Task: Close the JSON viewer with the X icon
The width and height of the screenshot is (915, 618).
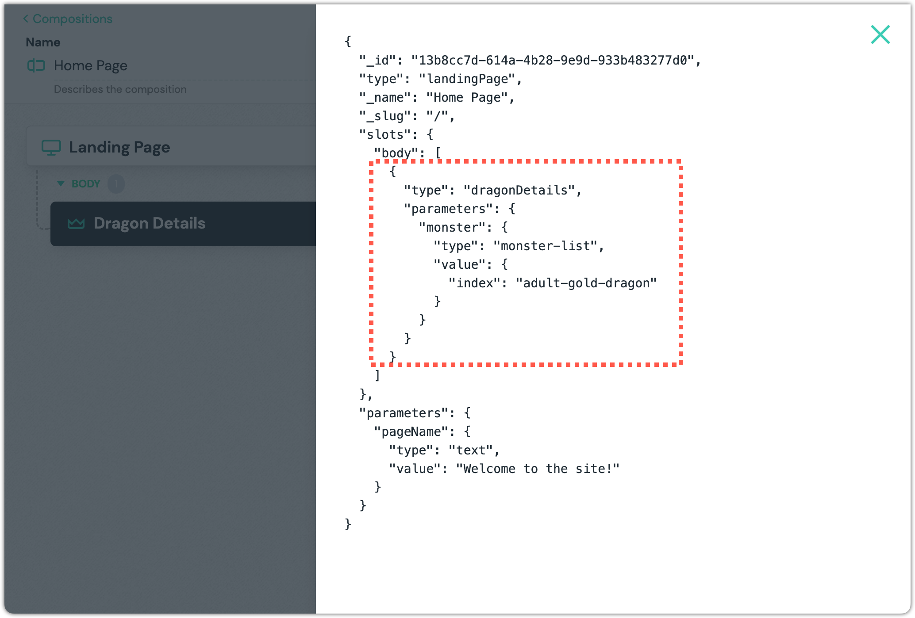Action: tap(880, 34)
